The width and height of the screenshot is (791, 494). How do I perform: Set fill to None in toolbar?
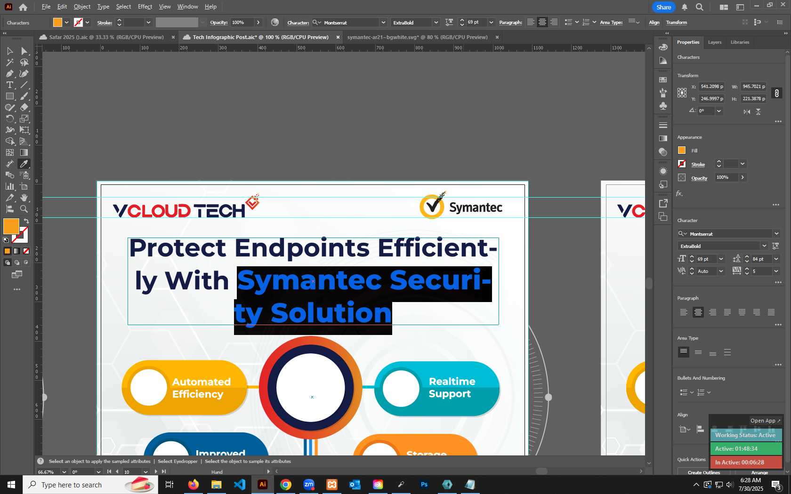click(x=26, y=251)
